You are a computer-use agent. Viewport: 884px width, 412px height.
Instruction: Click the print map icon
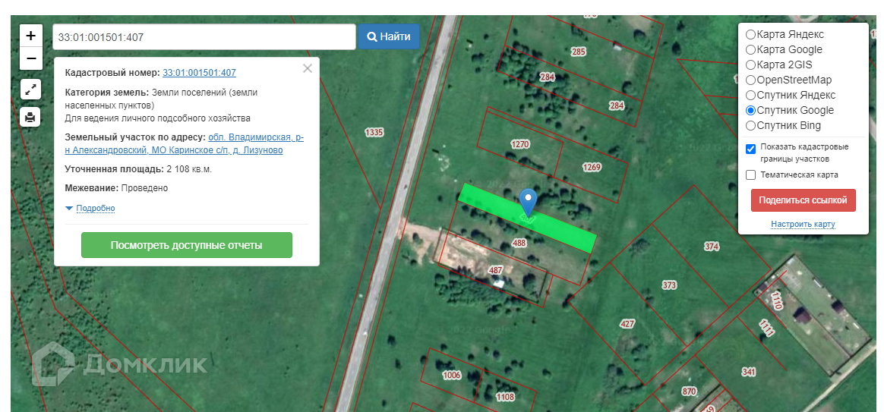click(30, 118)
